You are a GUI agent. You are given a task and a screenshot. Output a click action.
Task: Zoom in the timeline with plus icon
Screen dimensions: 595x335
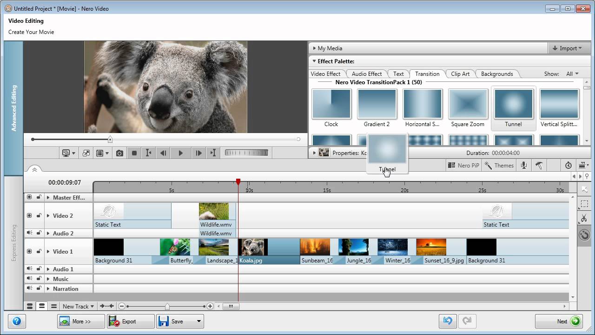pos(210,306)
